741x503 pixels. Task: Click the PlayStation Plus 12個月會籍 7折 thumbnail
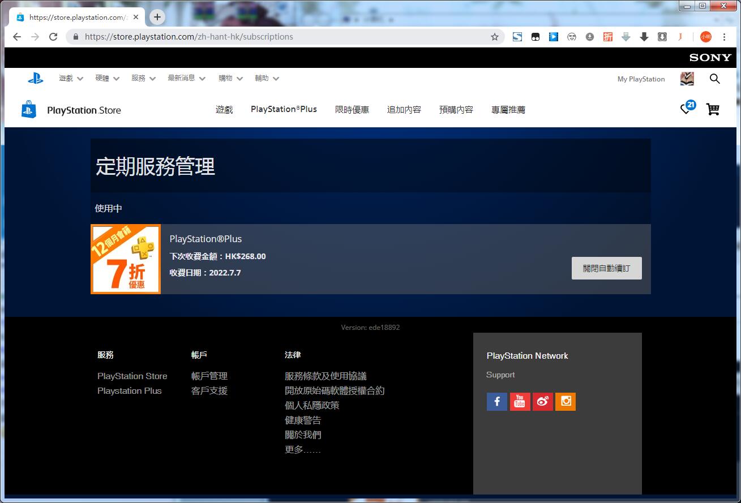126,259
